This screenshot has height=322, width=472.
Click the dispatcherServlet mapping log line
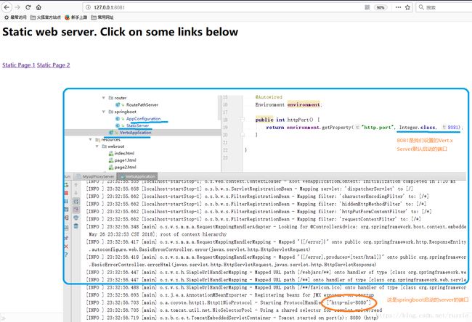click(249, 189)
